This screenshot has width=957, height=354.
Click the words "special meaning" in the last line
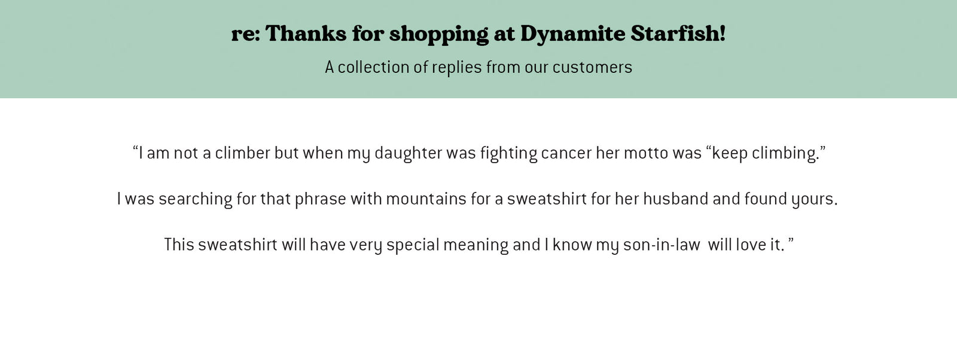pos(447,245)
